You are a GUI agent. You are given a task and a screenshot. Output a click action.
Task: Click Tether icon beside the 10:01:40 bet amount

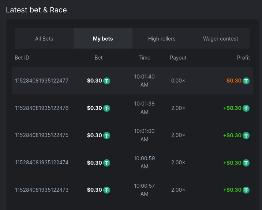click(x=106, y=81)
